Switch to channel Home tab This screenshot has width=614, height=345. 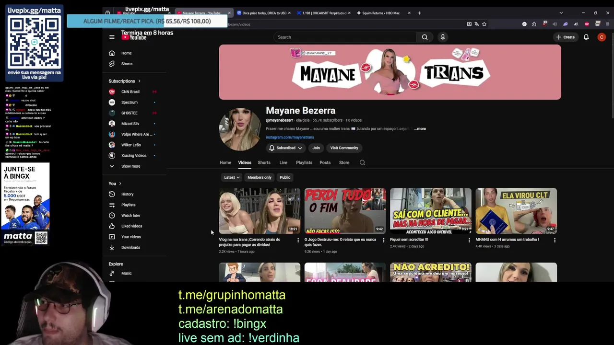coord(225,162)
